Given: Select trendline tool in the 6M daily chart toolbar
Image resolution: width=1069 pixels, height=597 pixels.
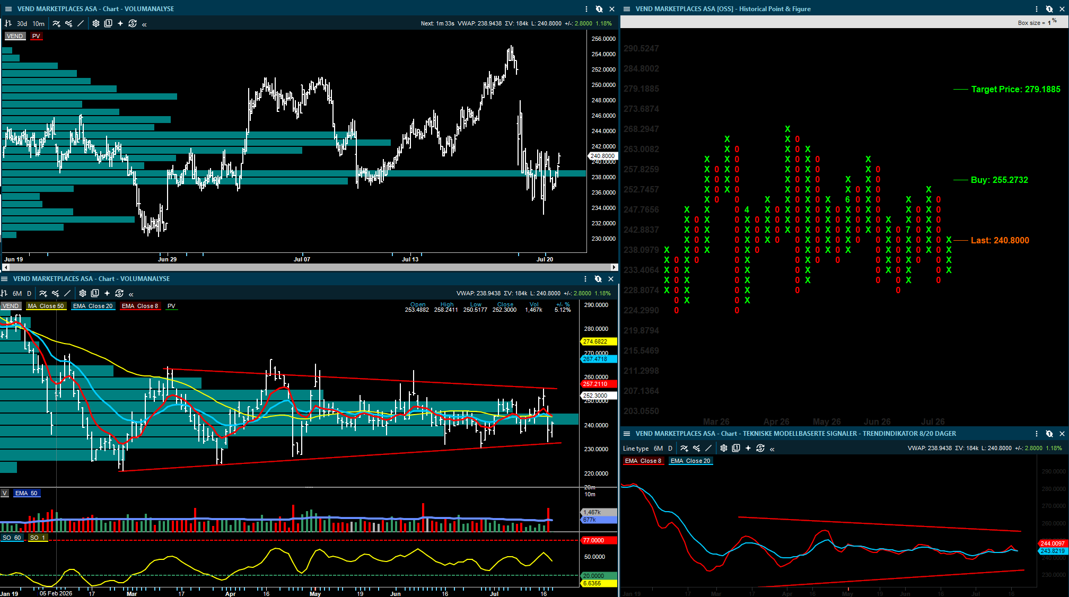Looking at the screenshot, I should [67, 293].
